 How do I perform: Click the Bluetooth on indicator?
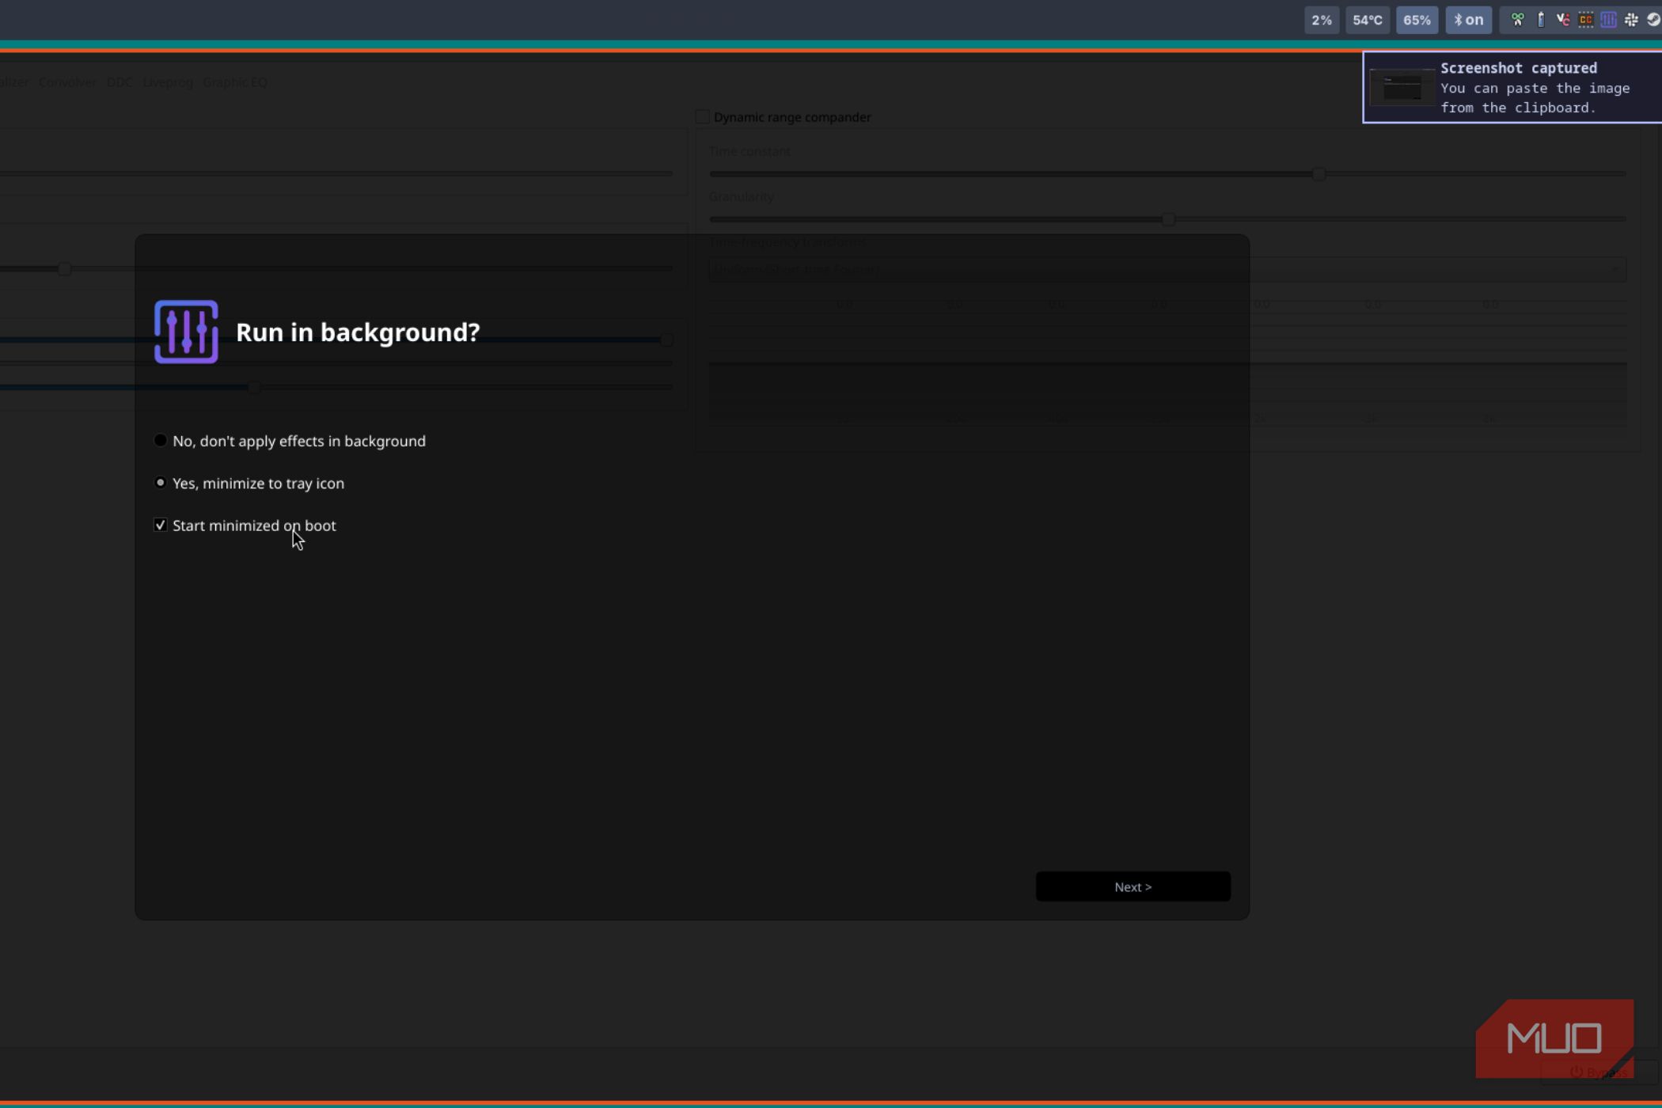(x=1469, y=20)
